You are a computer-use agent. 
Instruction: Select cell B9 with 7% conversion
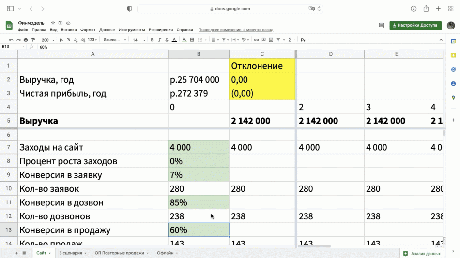click(199, 175)
